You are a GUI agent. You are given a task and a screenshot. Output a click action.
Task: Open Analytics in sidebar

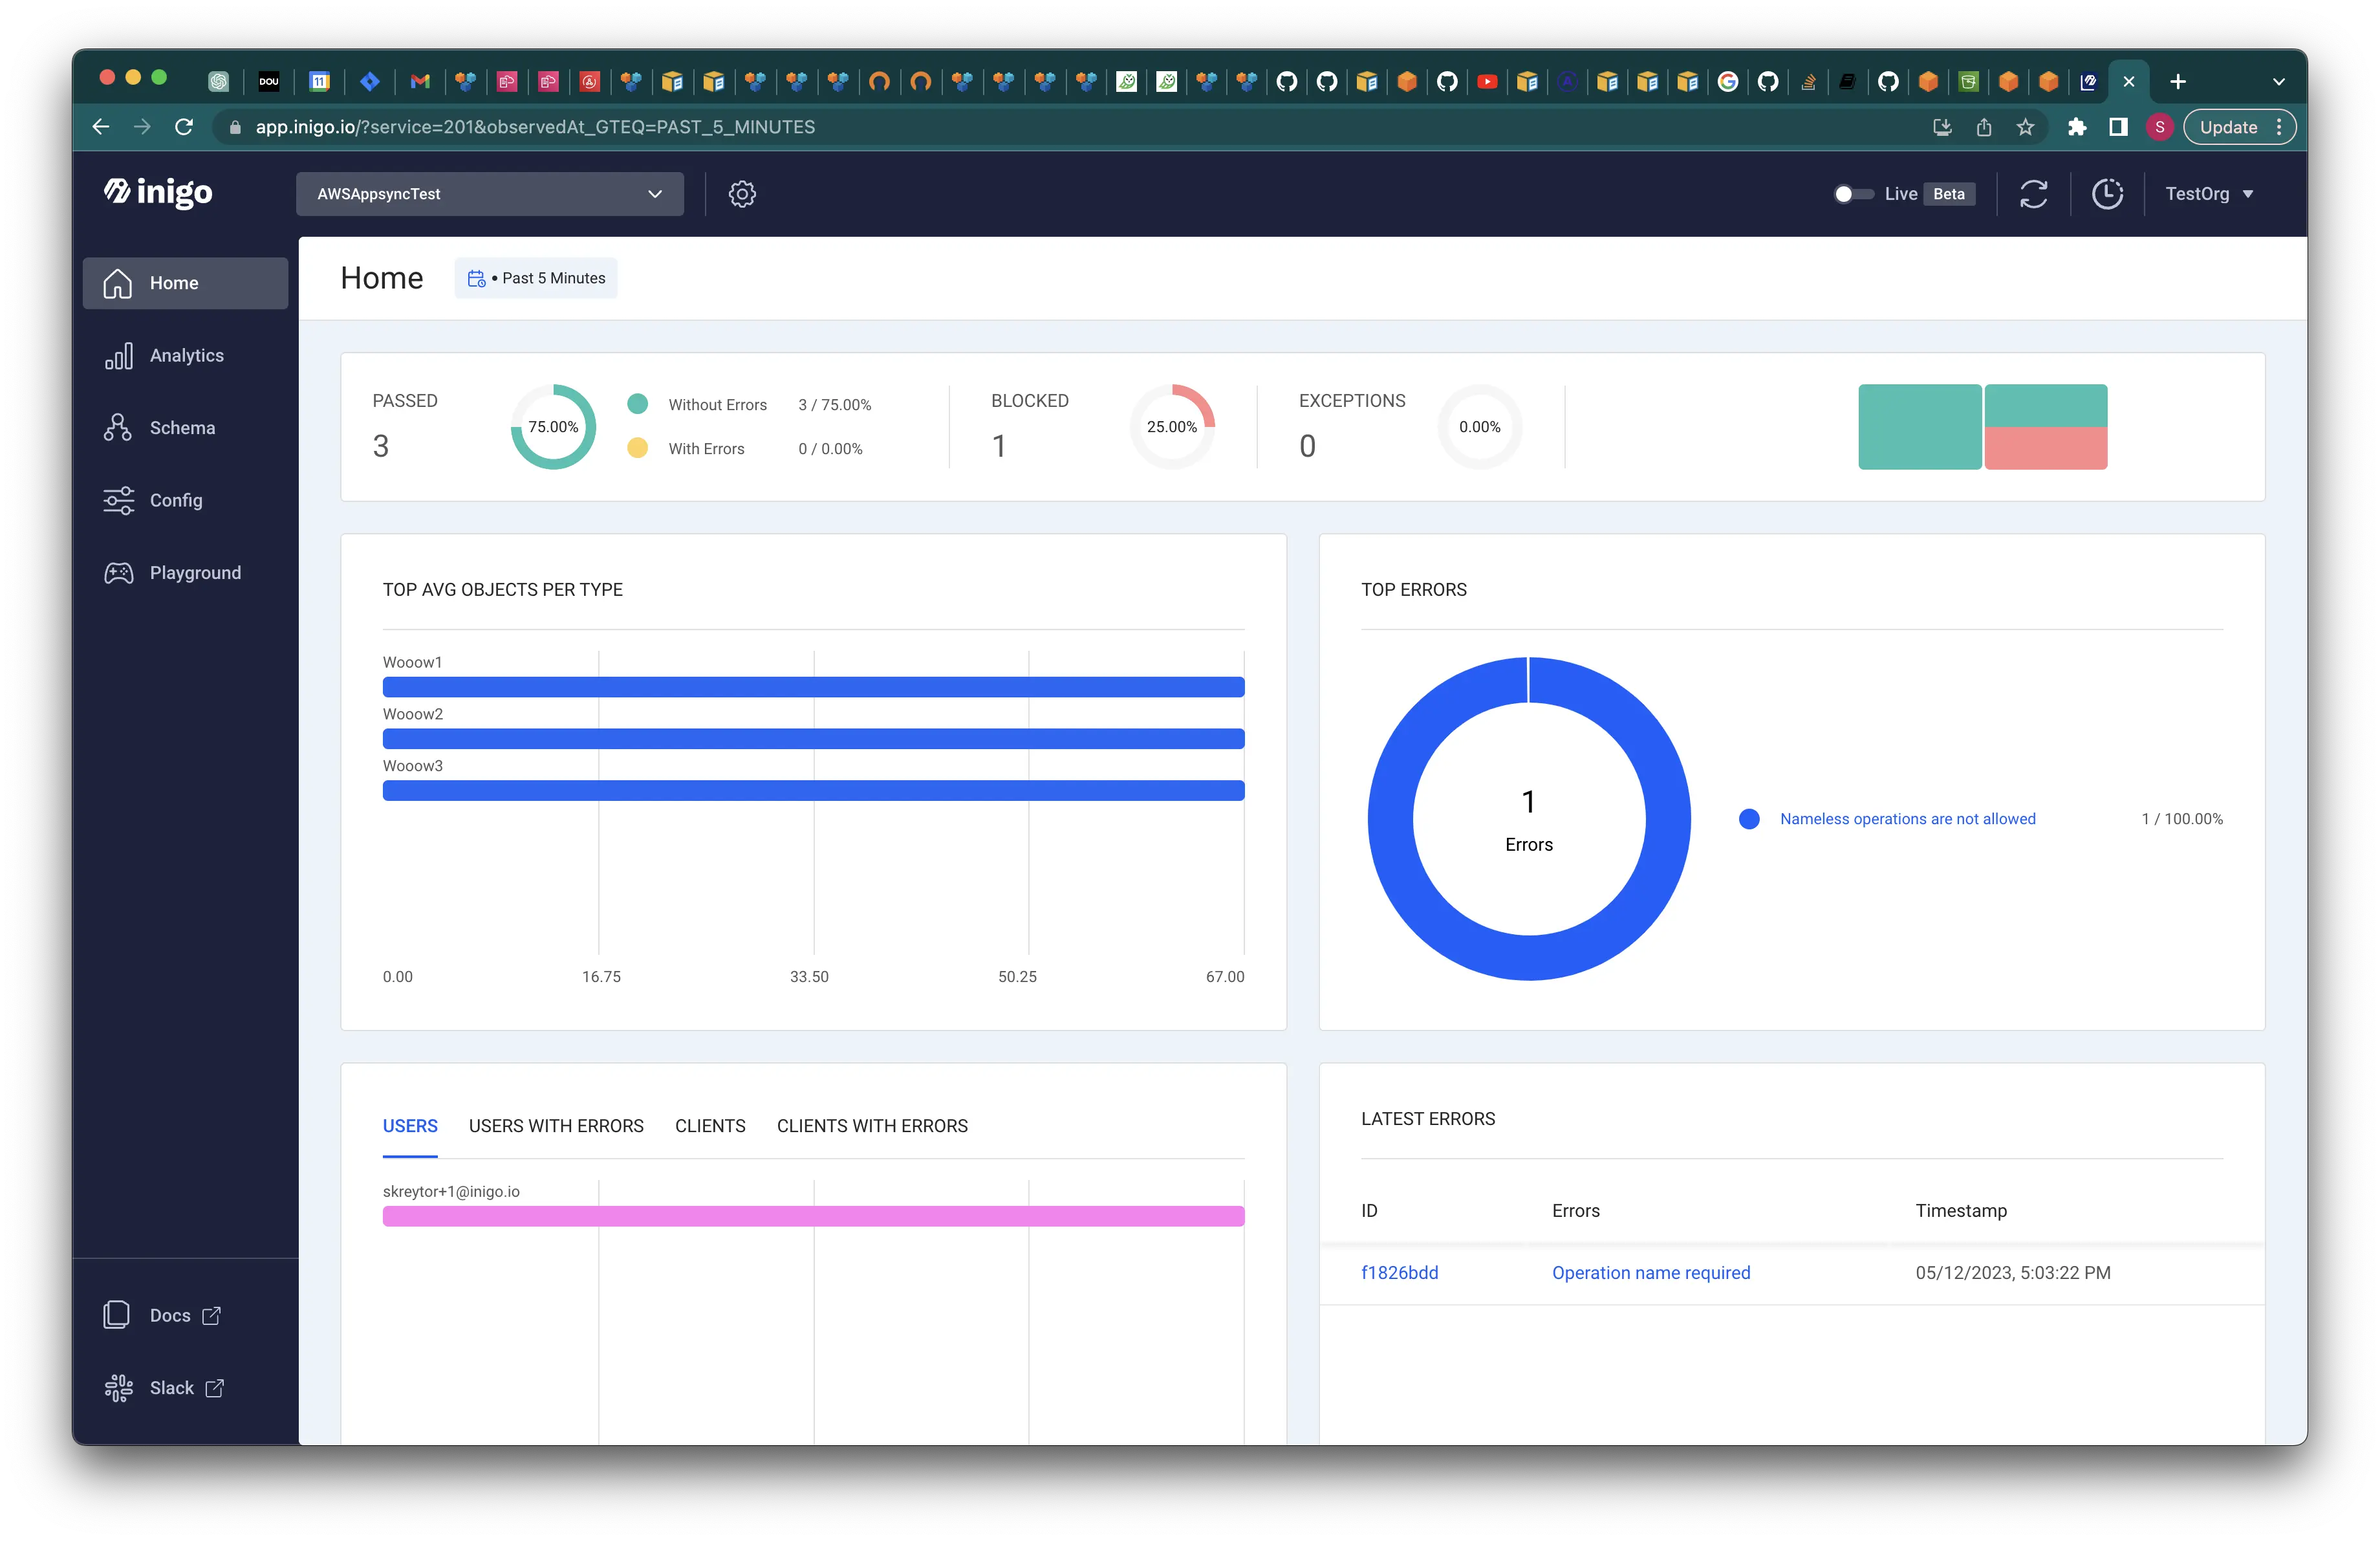pos(186,355)
